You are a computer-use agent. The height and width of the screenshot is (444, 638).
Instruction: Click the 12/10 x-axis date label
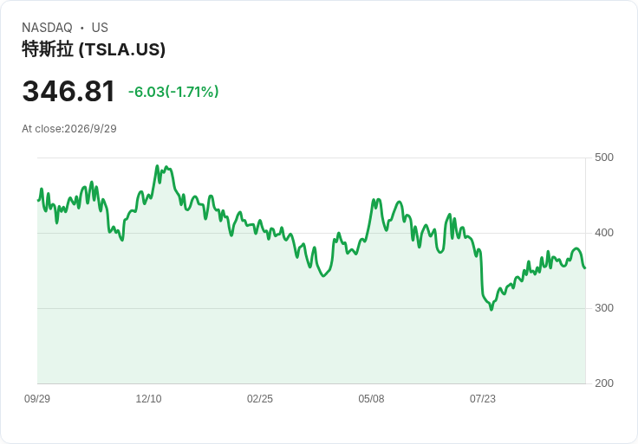coord(148,399)
